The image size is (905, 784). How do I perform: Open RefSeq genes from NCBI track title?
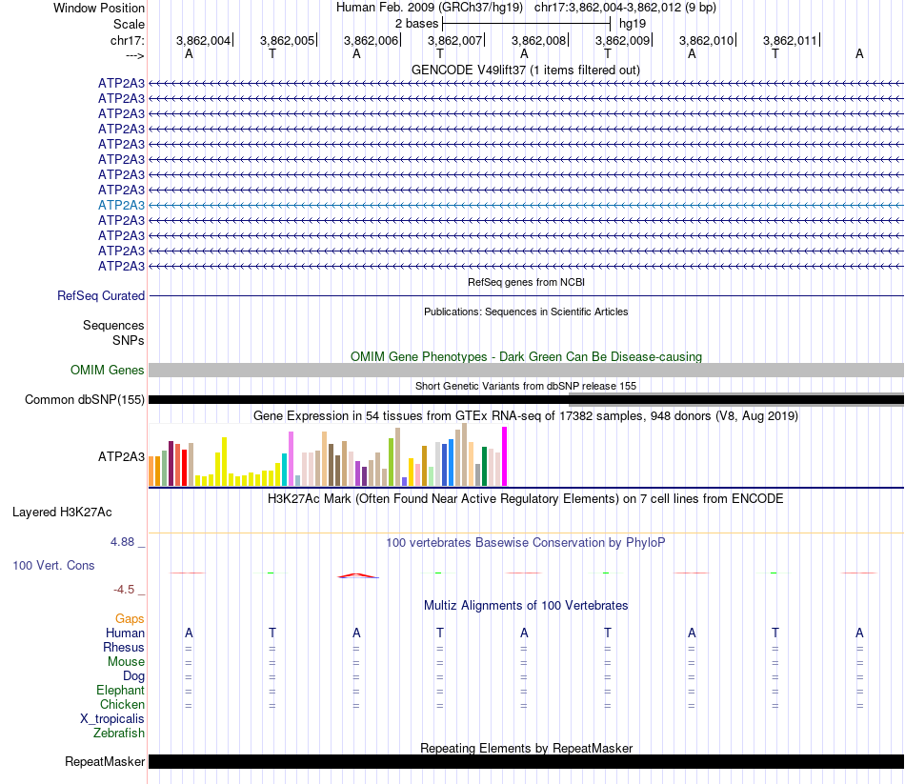[526, 282]
